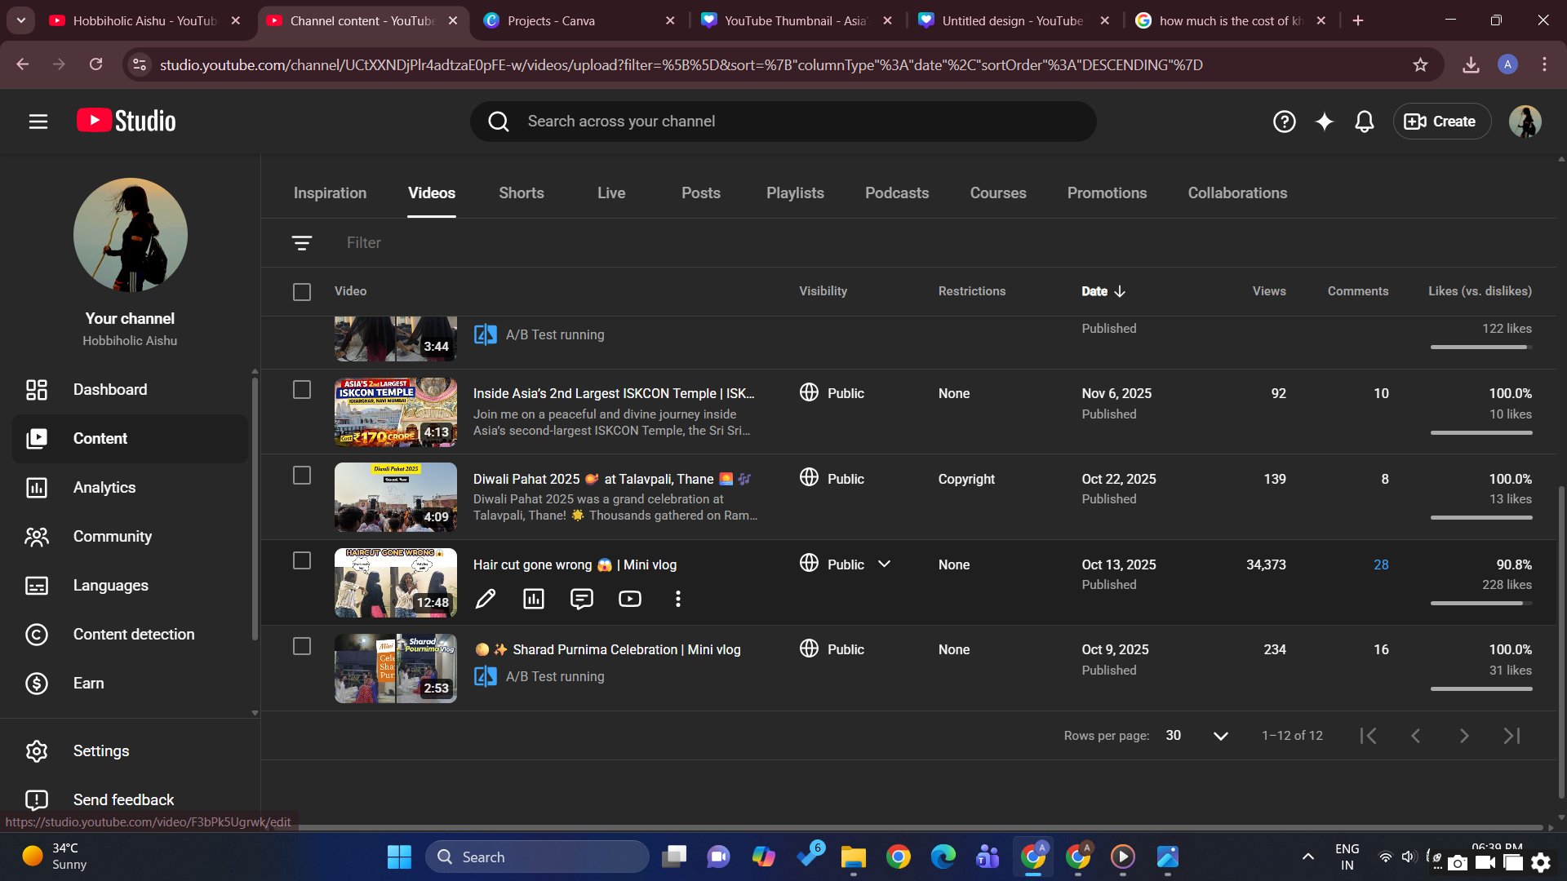The image size is (1567, 881).
Task: Click the pencil edit icon for Hair cut video
Action: coord(485,599)
